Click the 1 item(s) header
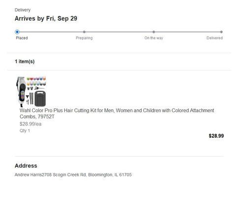 click(25, 61)
